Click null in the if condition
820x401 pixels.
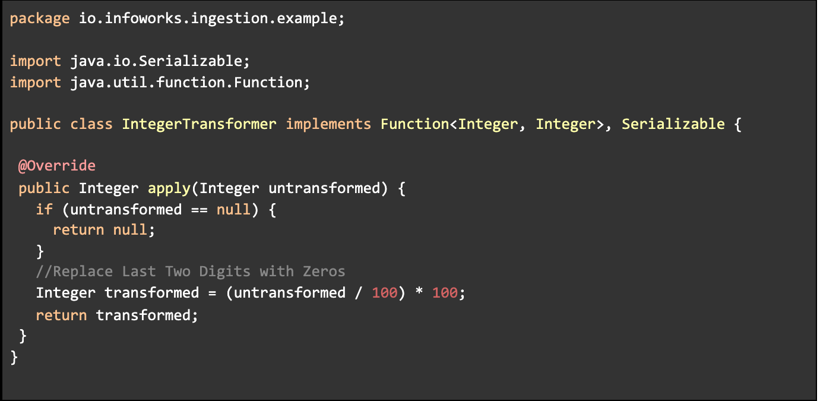(x=233, y=209)
